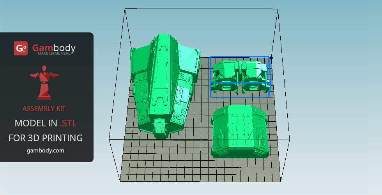This screenshot has height=195, width=382.
Task: Click the Gambody brand name text
Action: coord(54,48)
